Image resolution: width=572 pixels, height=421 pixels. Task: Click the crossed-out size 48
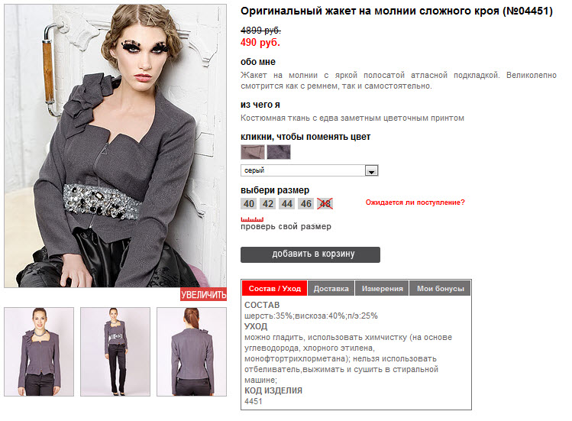325,204
